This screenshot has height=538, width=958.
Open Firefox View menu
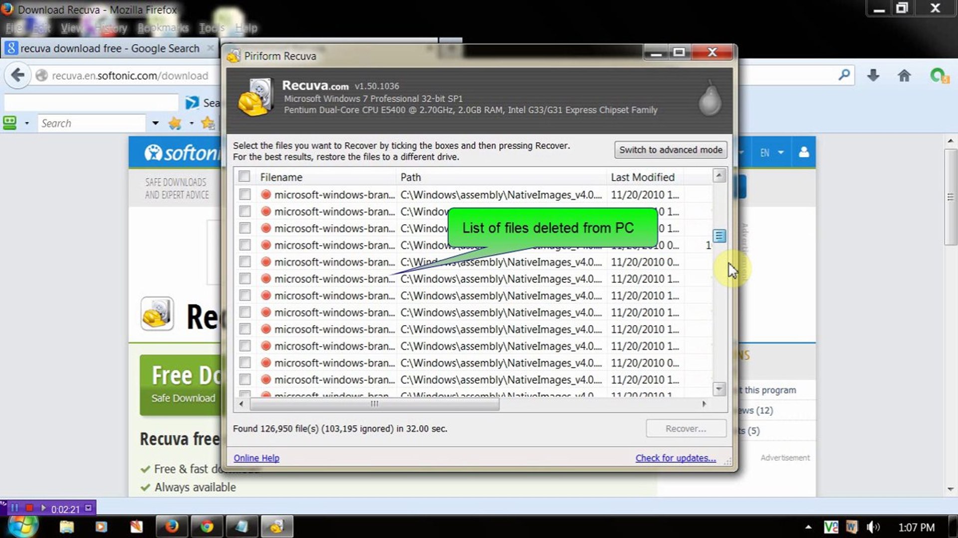[73, 28]
